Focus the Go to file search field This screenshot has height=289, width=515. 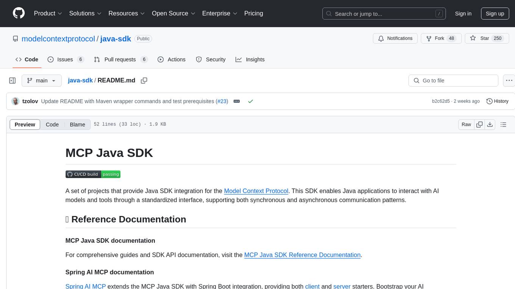(x=453, y=81)
